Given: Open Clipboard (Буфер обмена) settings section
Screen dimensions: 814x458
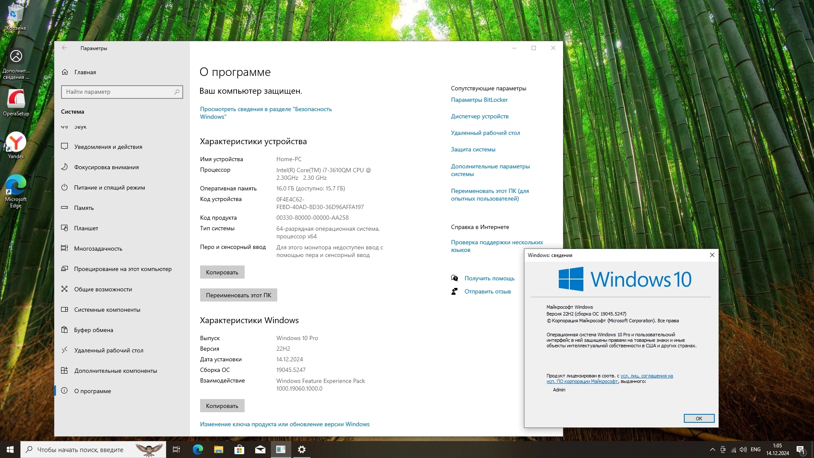Looking at the screenshot, I should (94, 330).
